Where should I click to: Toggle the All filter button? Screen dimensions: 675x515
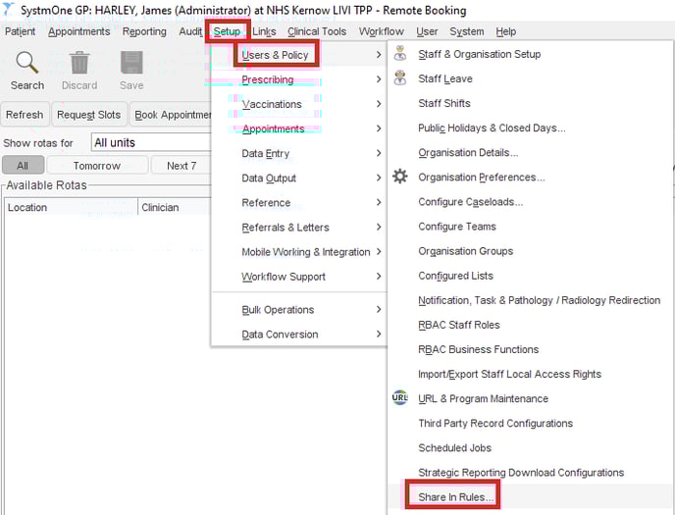coord(23,166)
